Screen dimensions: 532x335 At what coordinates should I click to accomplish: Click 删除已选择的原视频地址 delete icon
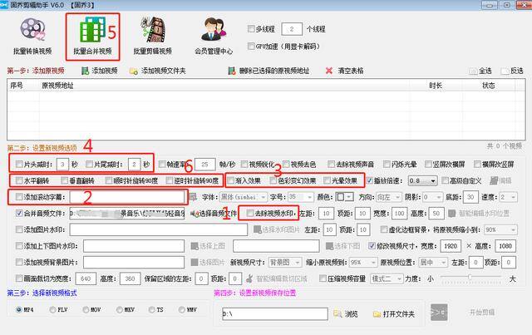click(x=232, y=71)
